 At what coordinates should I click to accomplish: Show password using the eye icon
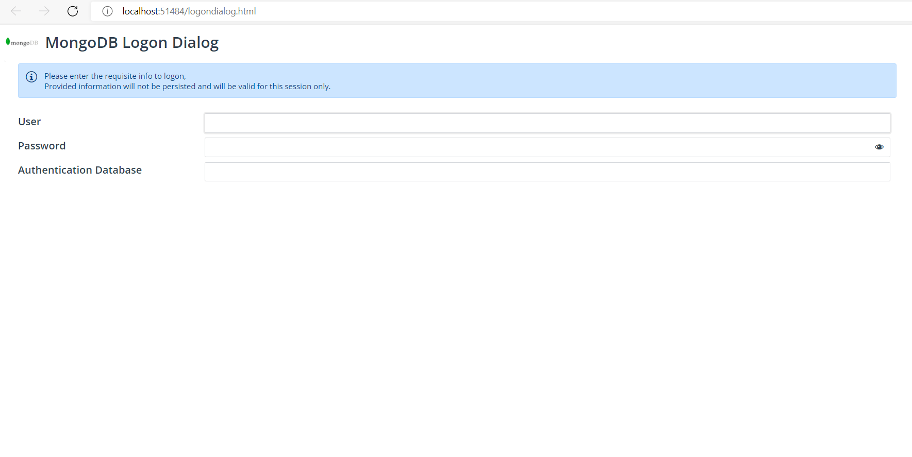[879, 147]
